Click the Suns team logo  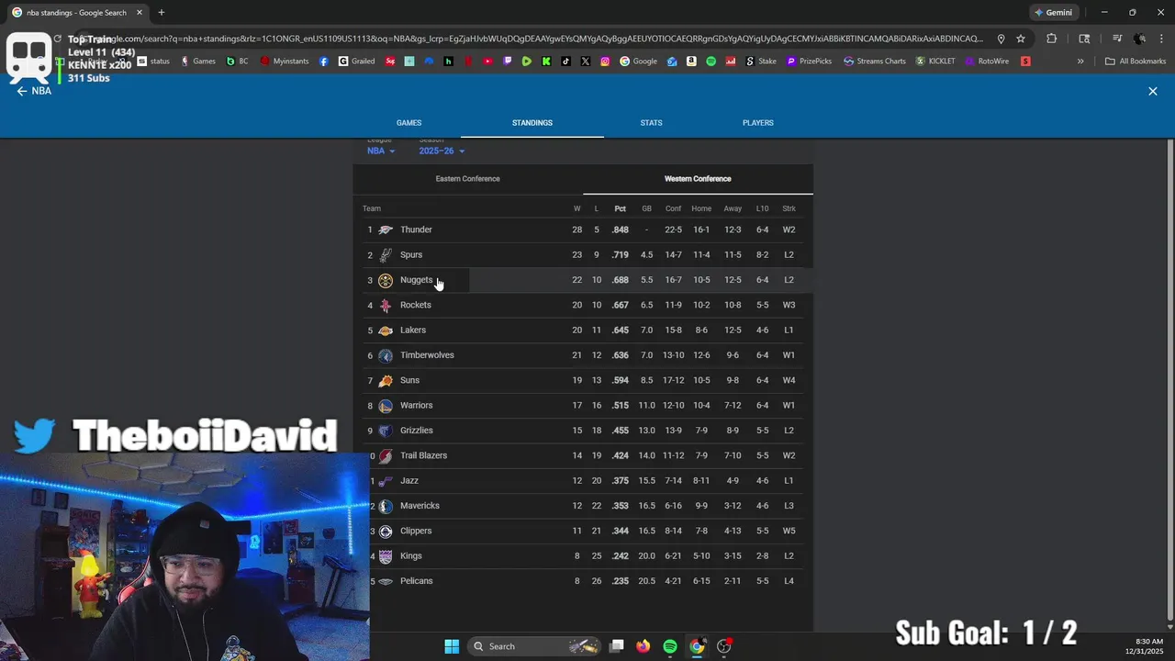click(x=386, y=380)
